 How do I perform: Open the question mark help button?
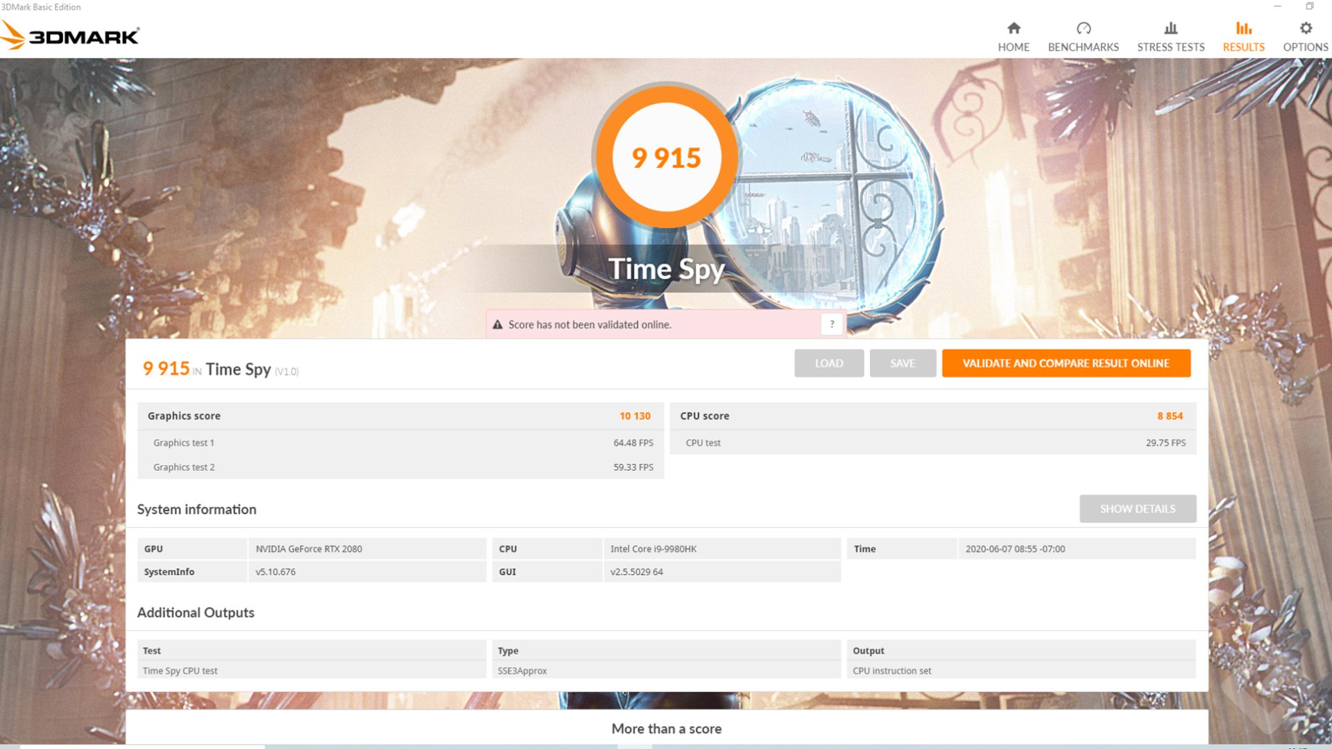(832, 324)
